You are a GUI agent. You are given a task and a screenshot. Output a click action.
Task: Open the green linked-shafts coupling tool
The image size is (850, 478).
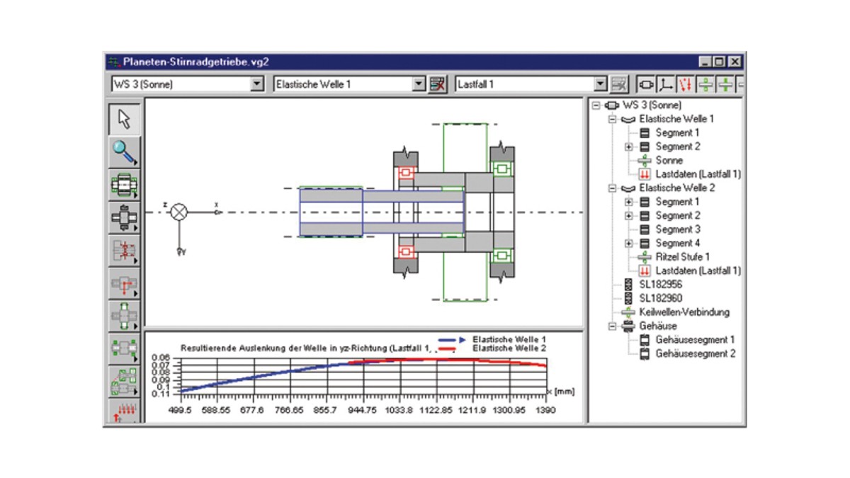tap(125, 382)
